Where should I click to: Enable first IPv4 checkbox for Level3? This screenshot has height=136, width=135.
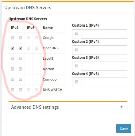click(x=13, y=59)
